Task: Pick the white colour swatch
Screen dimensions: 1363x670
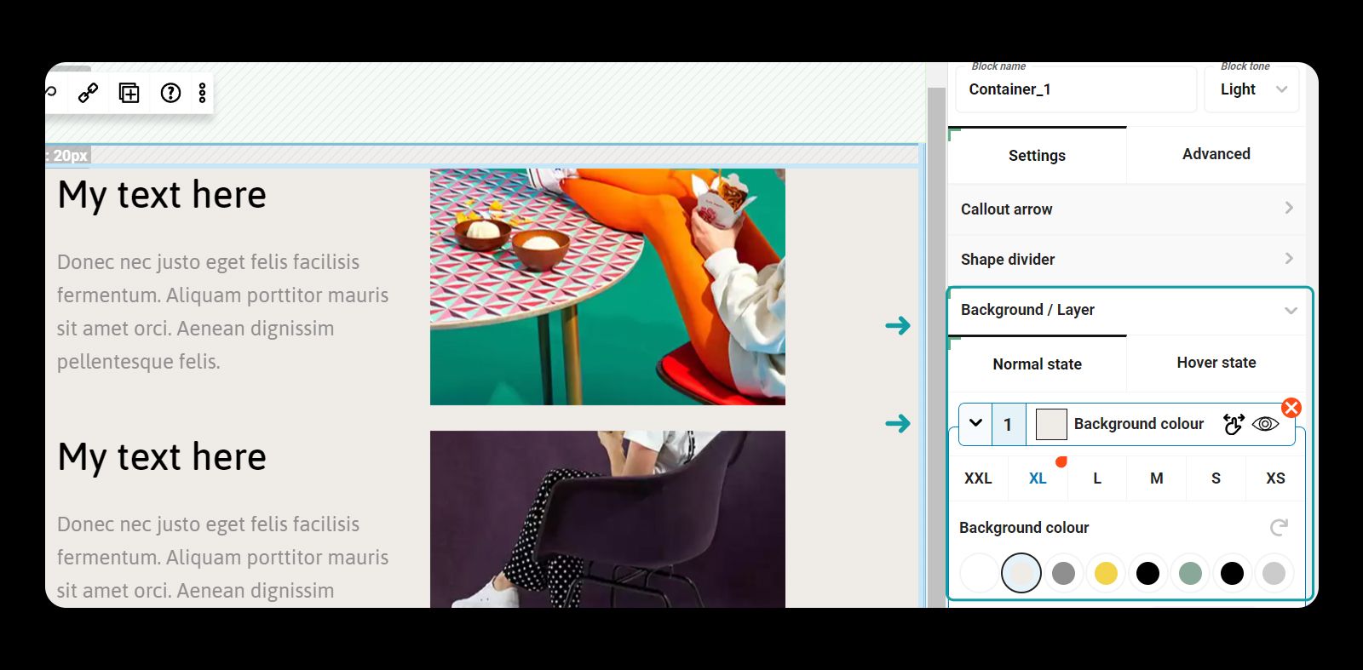Action: pos(979,573)
